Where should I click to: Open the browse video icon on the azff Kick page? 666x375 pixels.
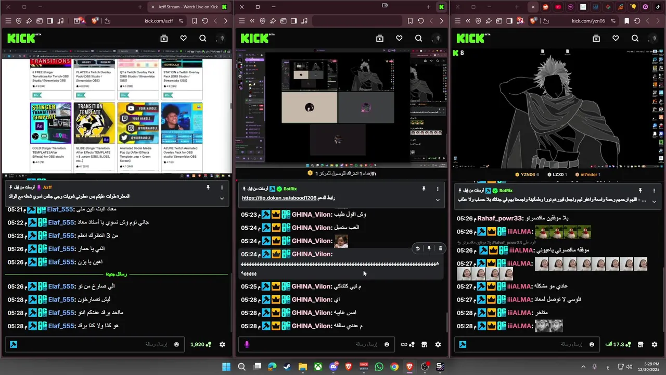point(164,38)
